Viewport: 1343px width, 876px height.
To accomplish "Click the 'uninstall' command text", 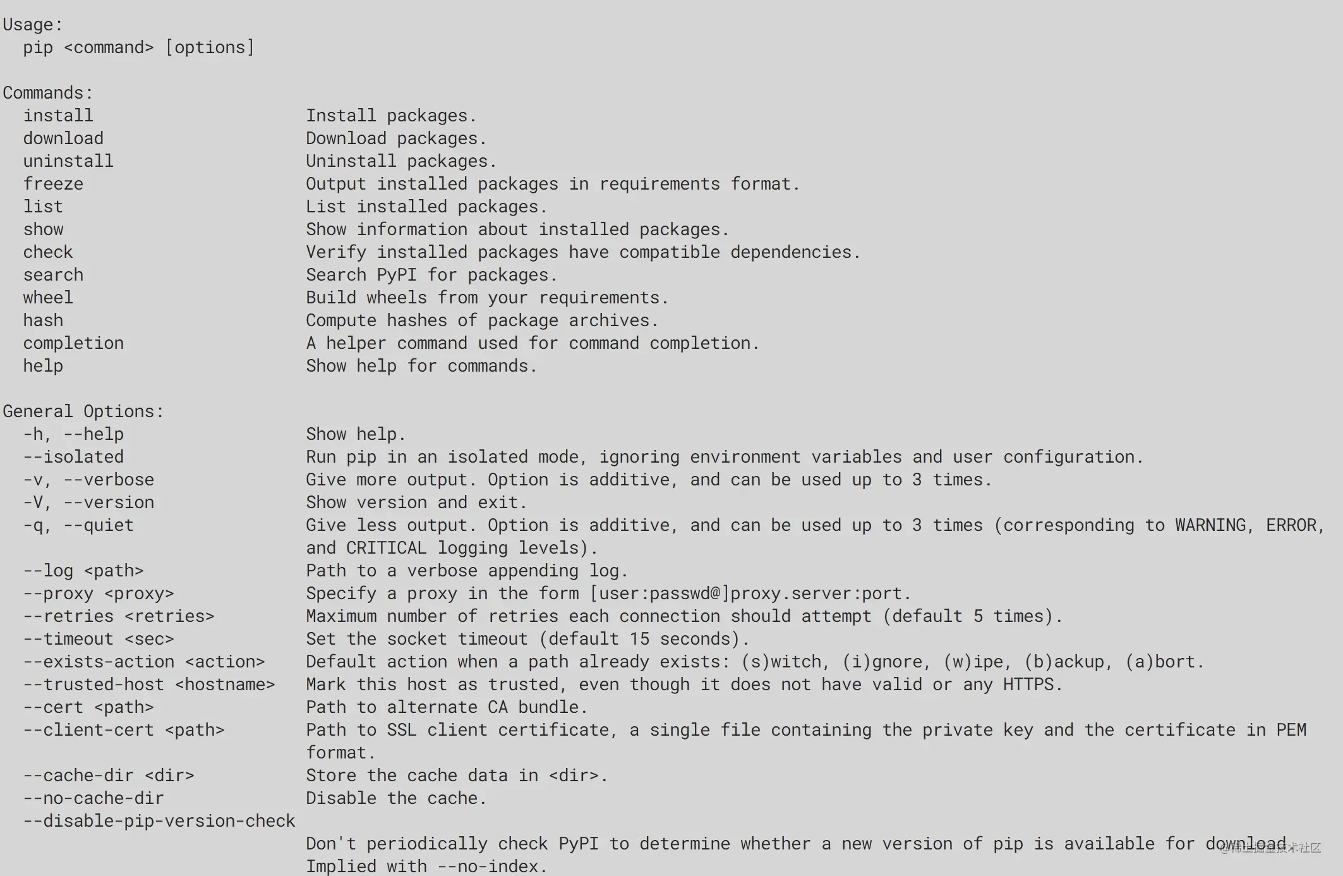I will (68, 161).
